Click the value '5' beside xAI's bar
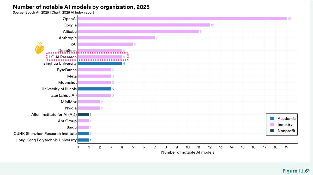 point(135,44)
